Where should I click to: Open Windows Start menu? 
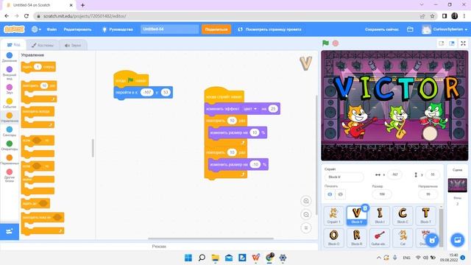[x=188, y=258]
